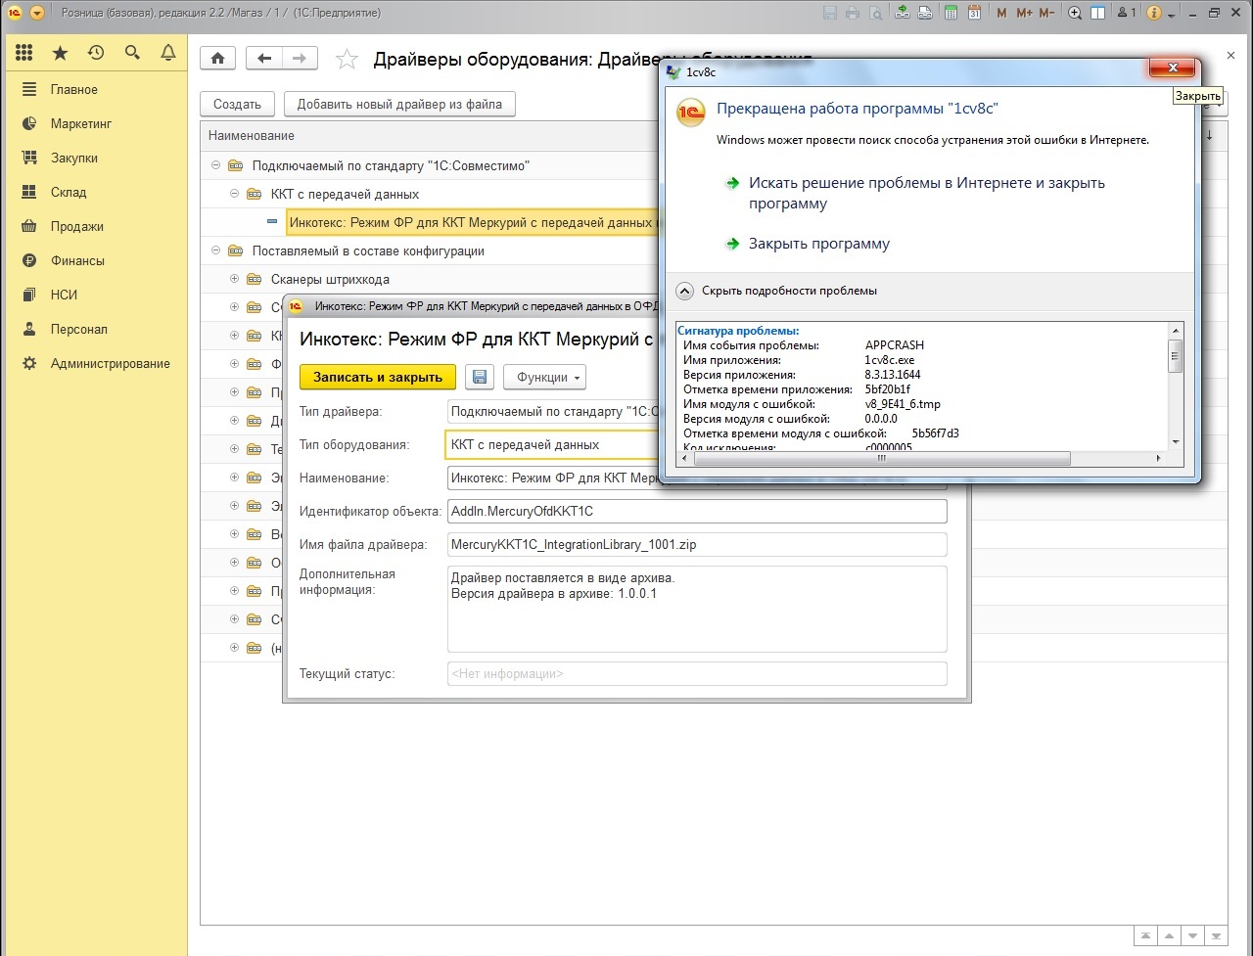Click "Добавить новый драйвер из файла"
Viewport: 1253px width, 956px height.
(x=399, y=104)
